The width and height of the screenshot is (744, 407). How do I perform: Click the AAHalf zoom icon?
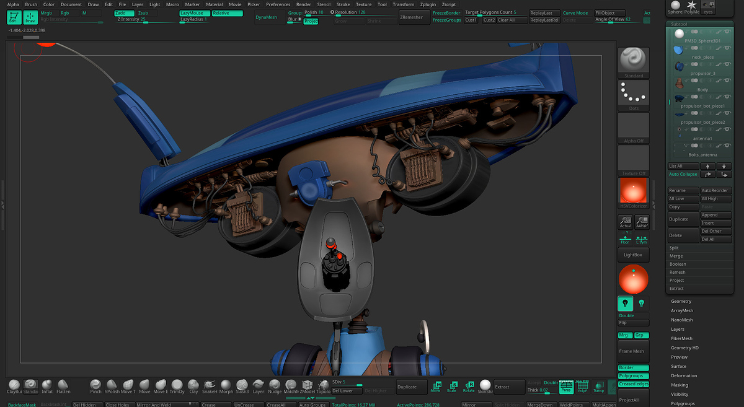click(641, 222)
